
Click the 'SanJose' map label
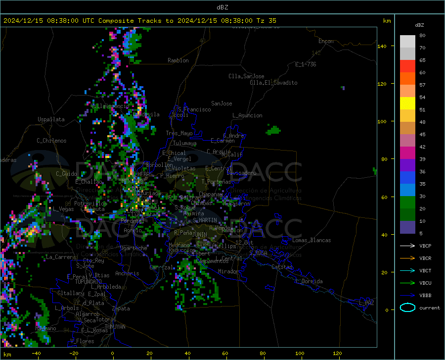[x=222, y=103]
